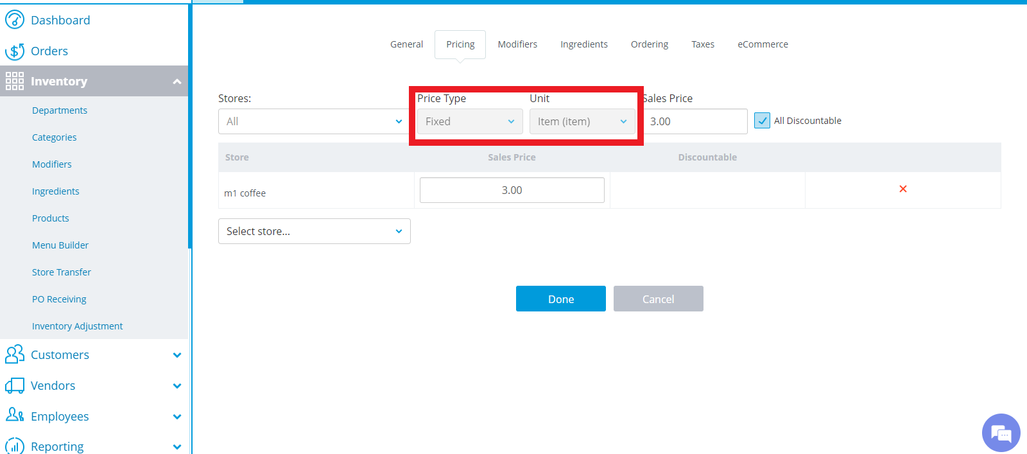Select the Pricing tab
Screen dimensions: 1027x454
(460, 44)
